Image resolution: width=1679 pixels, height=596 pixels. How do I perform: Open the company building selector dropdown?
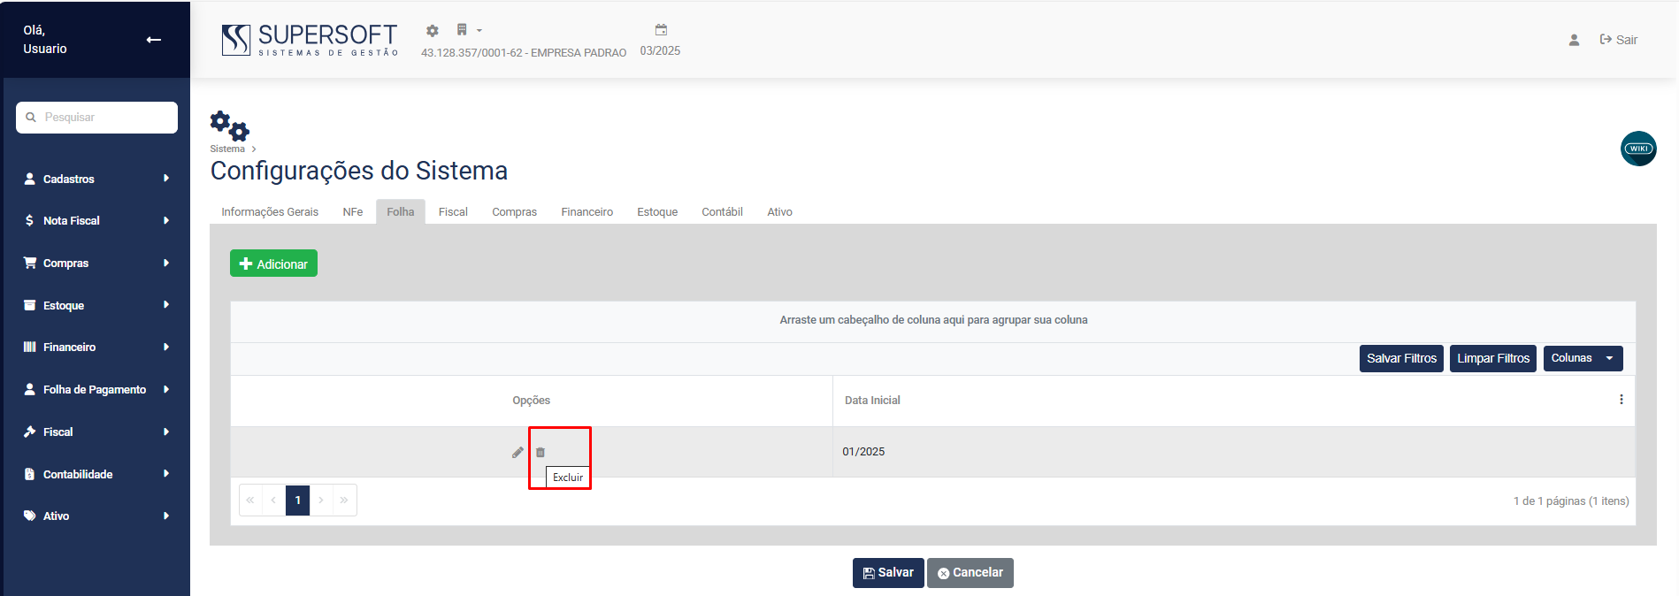tap(468, 30)
